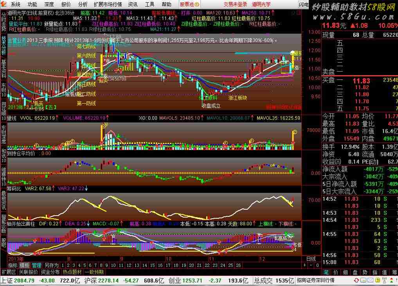
Task: Open the 工具 menu
Action: (x=149, y=4)
